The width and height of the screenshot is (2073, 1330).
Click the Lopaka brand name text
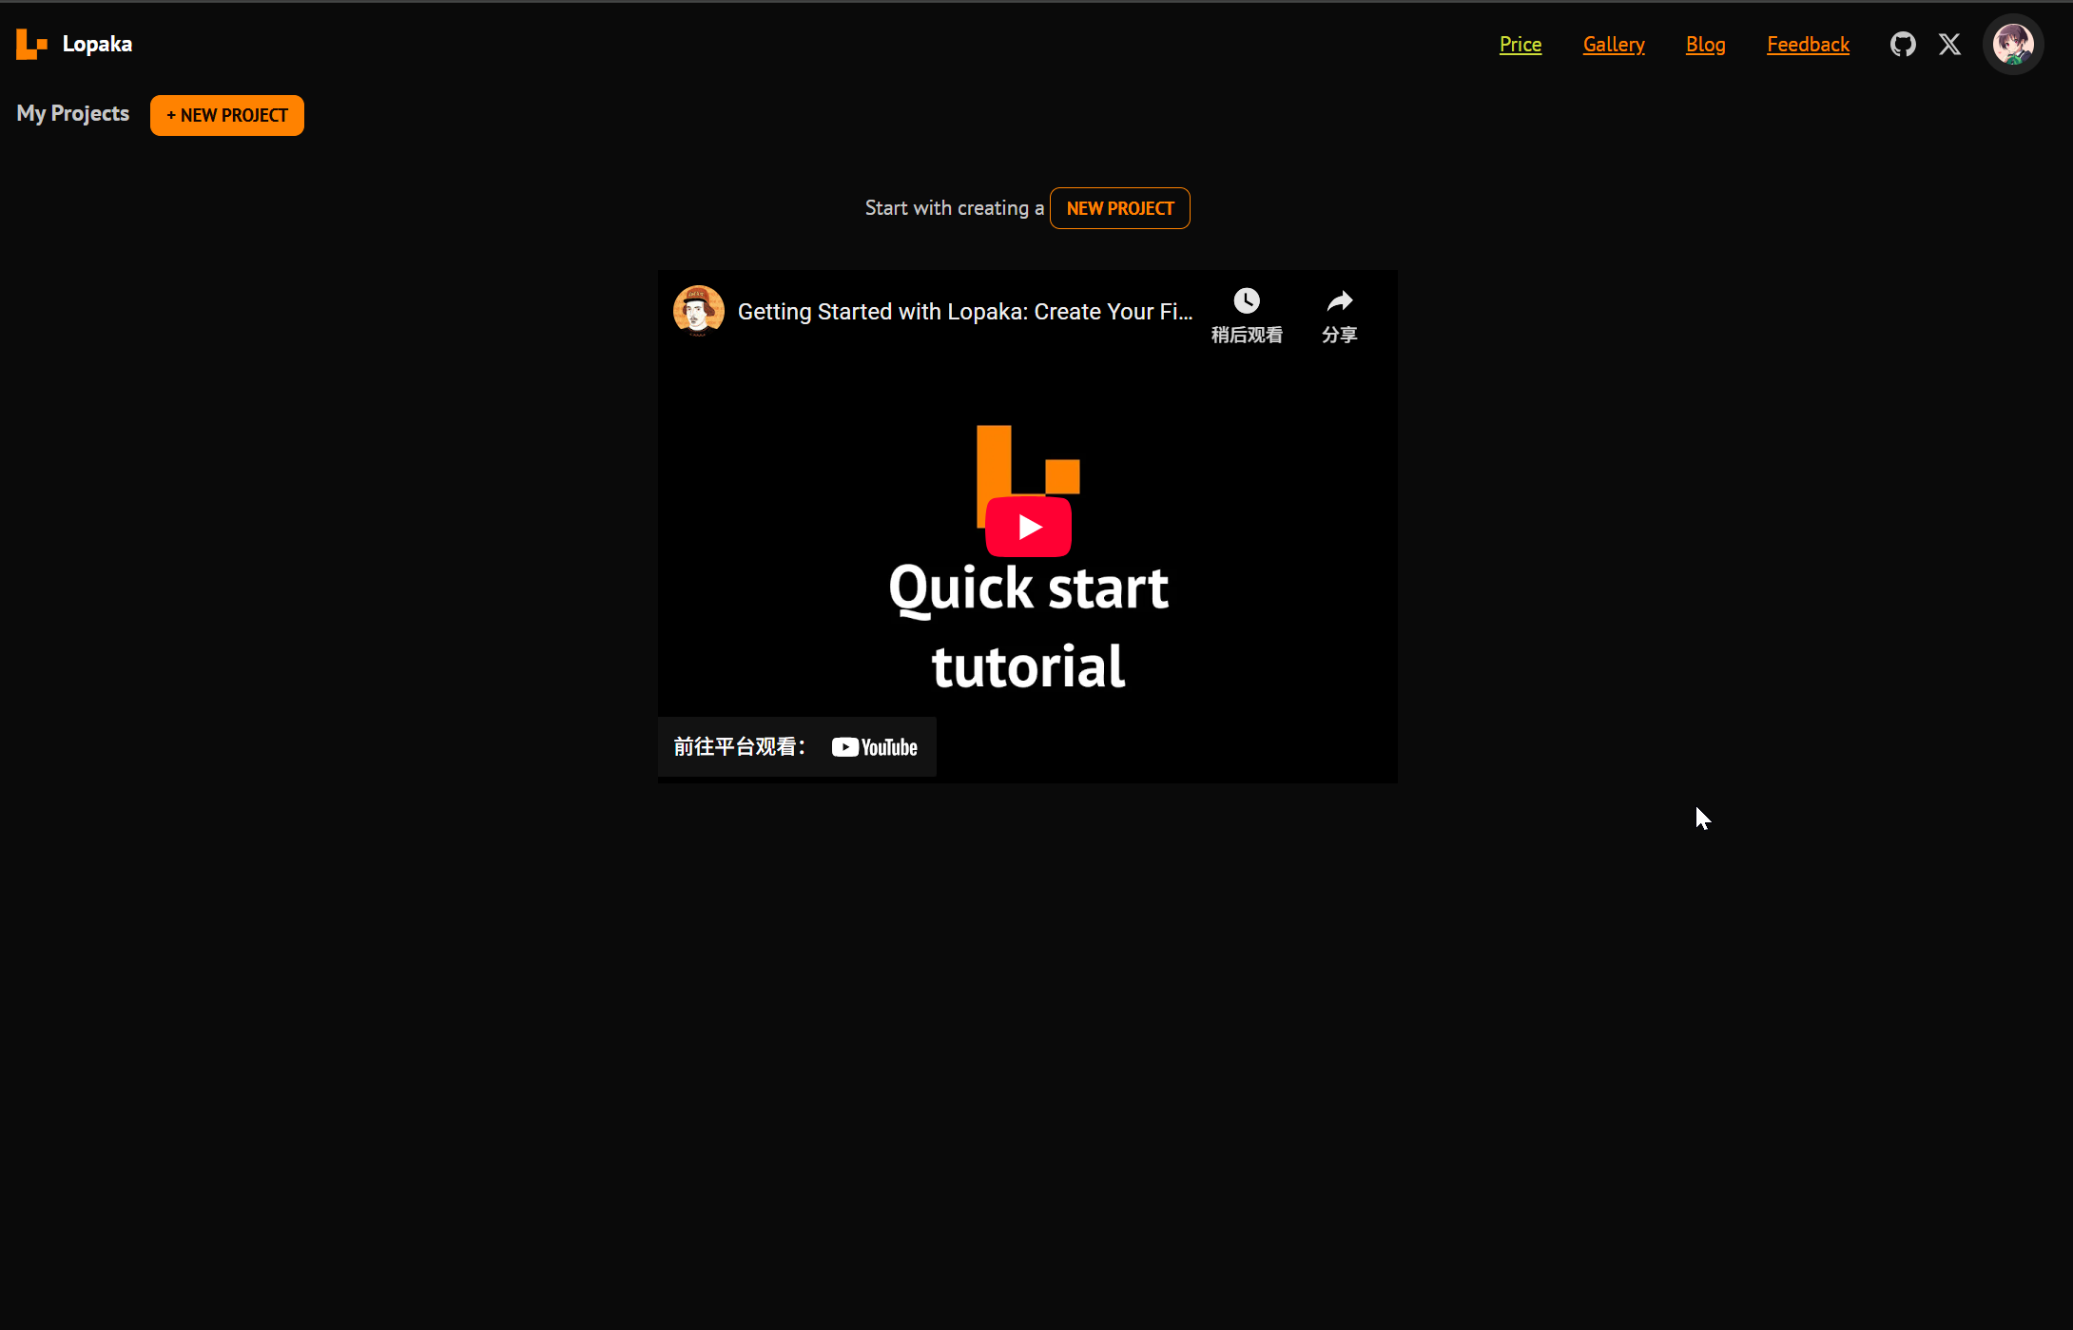(97, 44)
